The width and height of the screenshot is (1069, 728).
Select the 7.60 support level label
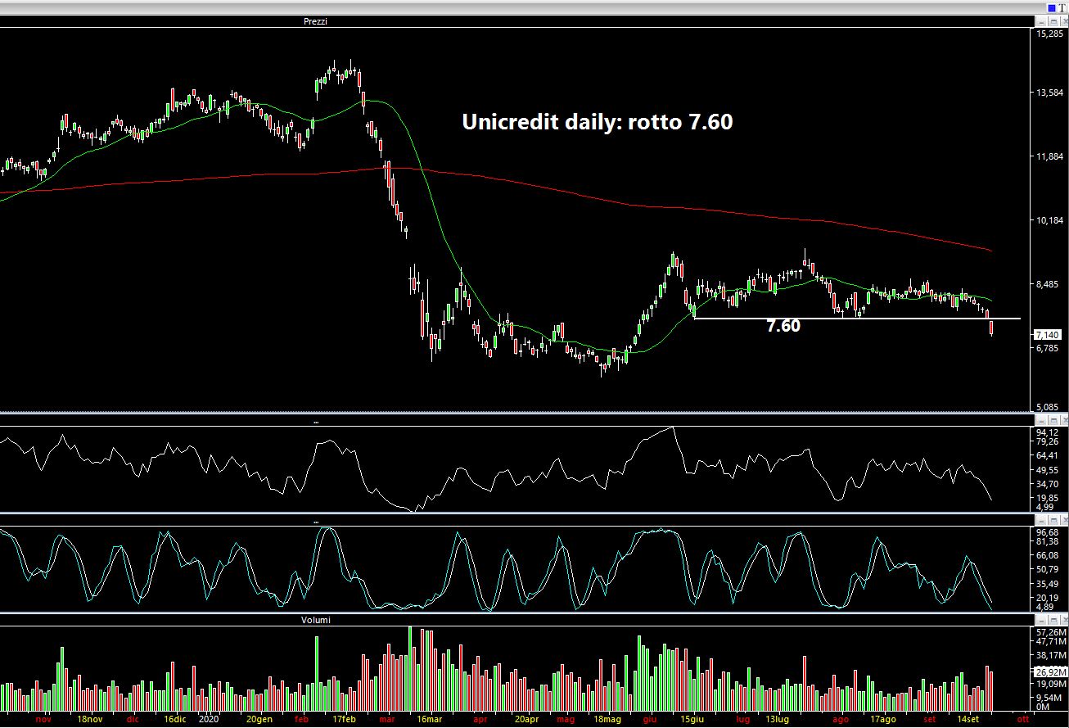click(x=783, y=326)
